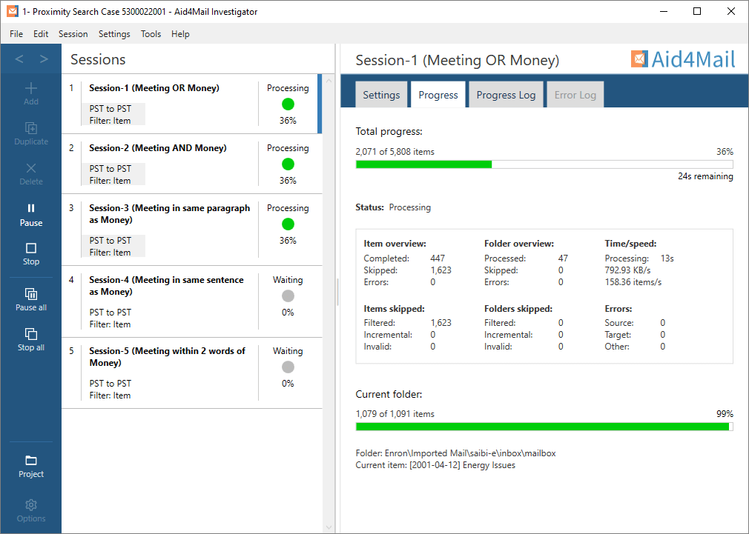749x534 pixels.
Task: Click Session-5 gray waiting indicator
Action: (288, 367)
